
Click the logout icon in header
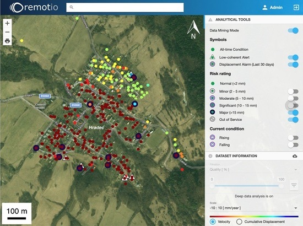[296, 8]
